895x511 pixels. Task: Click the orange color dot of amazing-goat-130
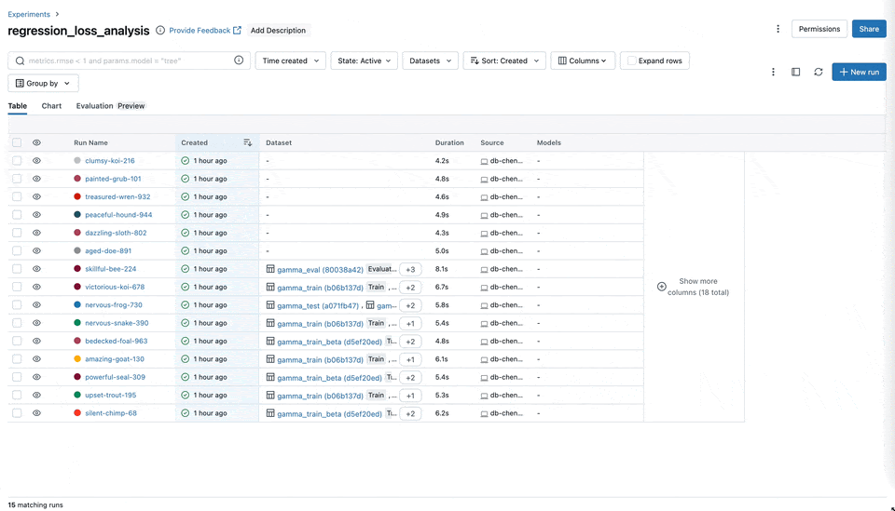[x=77, y=359]
